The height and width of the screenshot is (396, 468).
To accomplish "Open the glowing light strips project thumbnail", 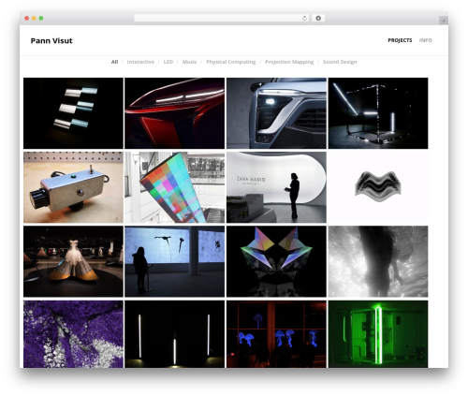I will point(73,113).
